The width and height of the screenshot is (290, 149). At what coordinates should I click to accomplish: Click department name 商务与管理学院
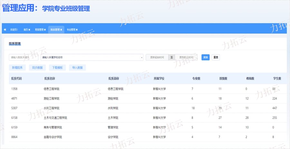53,127
